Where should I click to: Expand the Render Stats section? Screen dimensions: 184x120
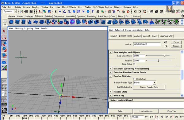(111, 92)
